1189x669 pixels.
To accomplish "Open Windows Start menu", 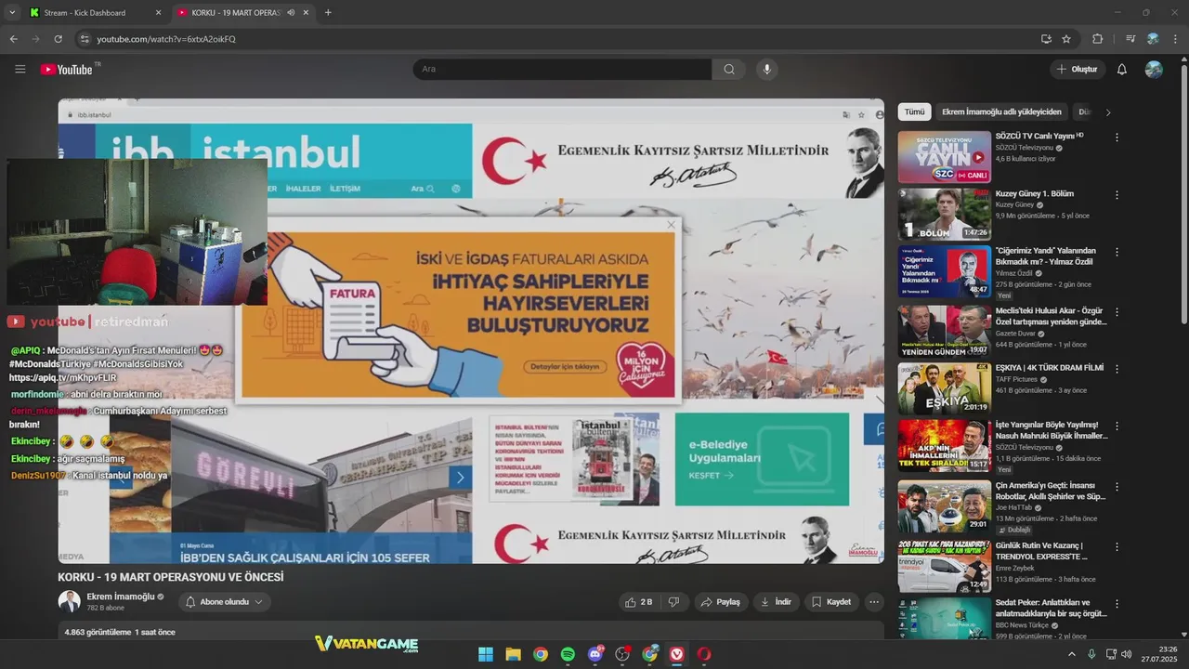I will (486, 654).
